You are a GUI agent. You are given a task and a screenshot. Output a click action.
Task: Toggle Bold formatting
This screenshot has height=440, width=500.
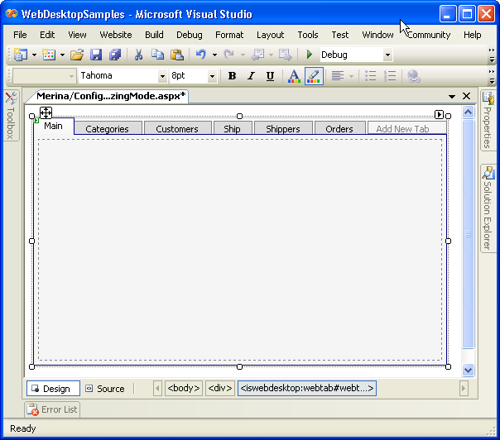coord(232,76)
